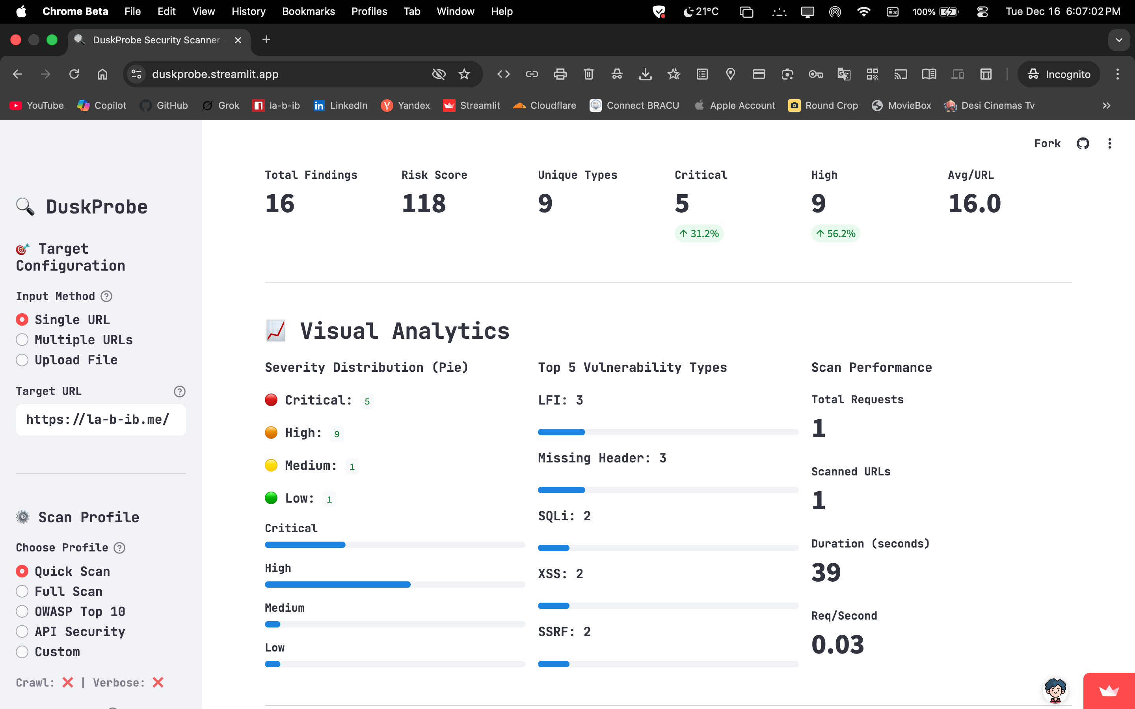Select the Upload File option
This screenshot has width=1135, height=709.
(22, 360)
